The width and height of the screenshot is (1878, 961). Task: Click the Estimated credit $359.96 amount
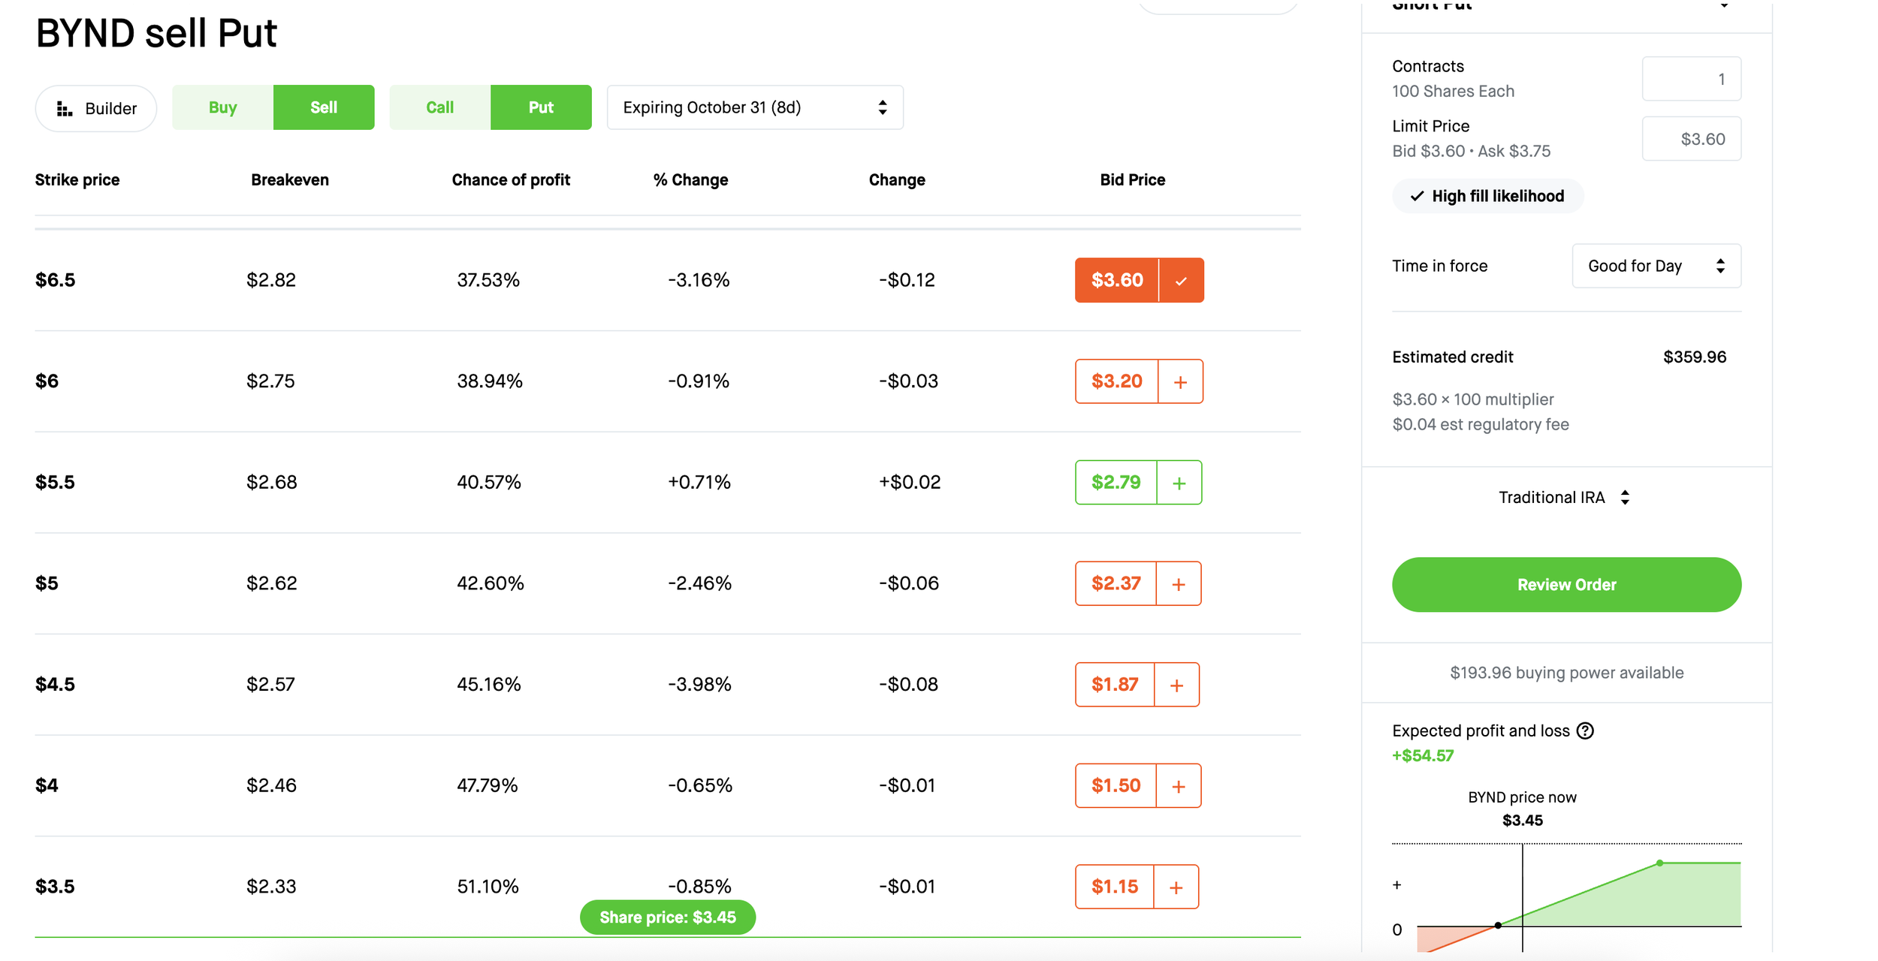click(x=1695, y=357)
